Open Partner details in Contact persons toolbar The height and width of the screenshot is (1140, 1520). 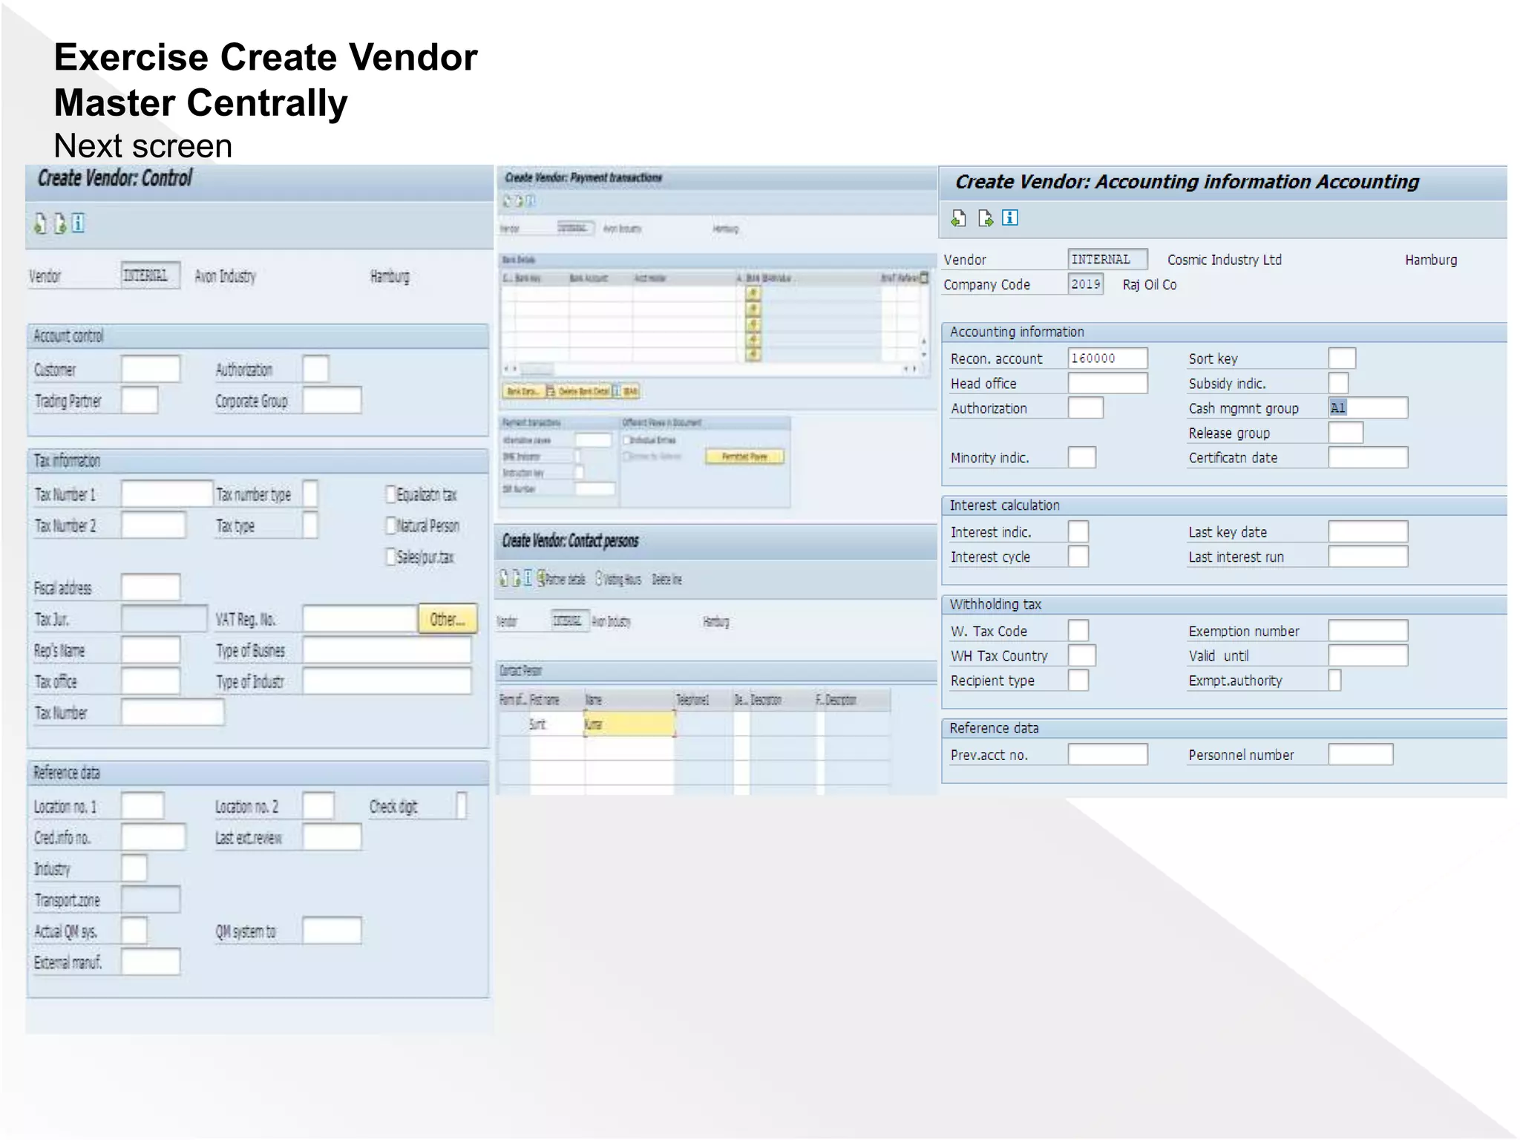tap(562, 579)
